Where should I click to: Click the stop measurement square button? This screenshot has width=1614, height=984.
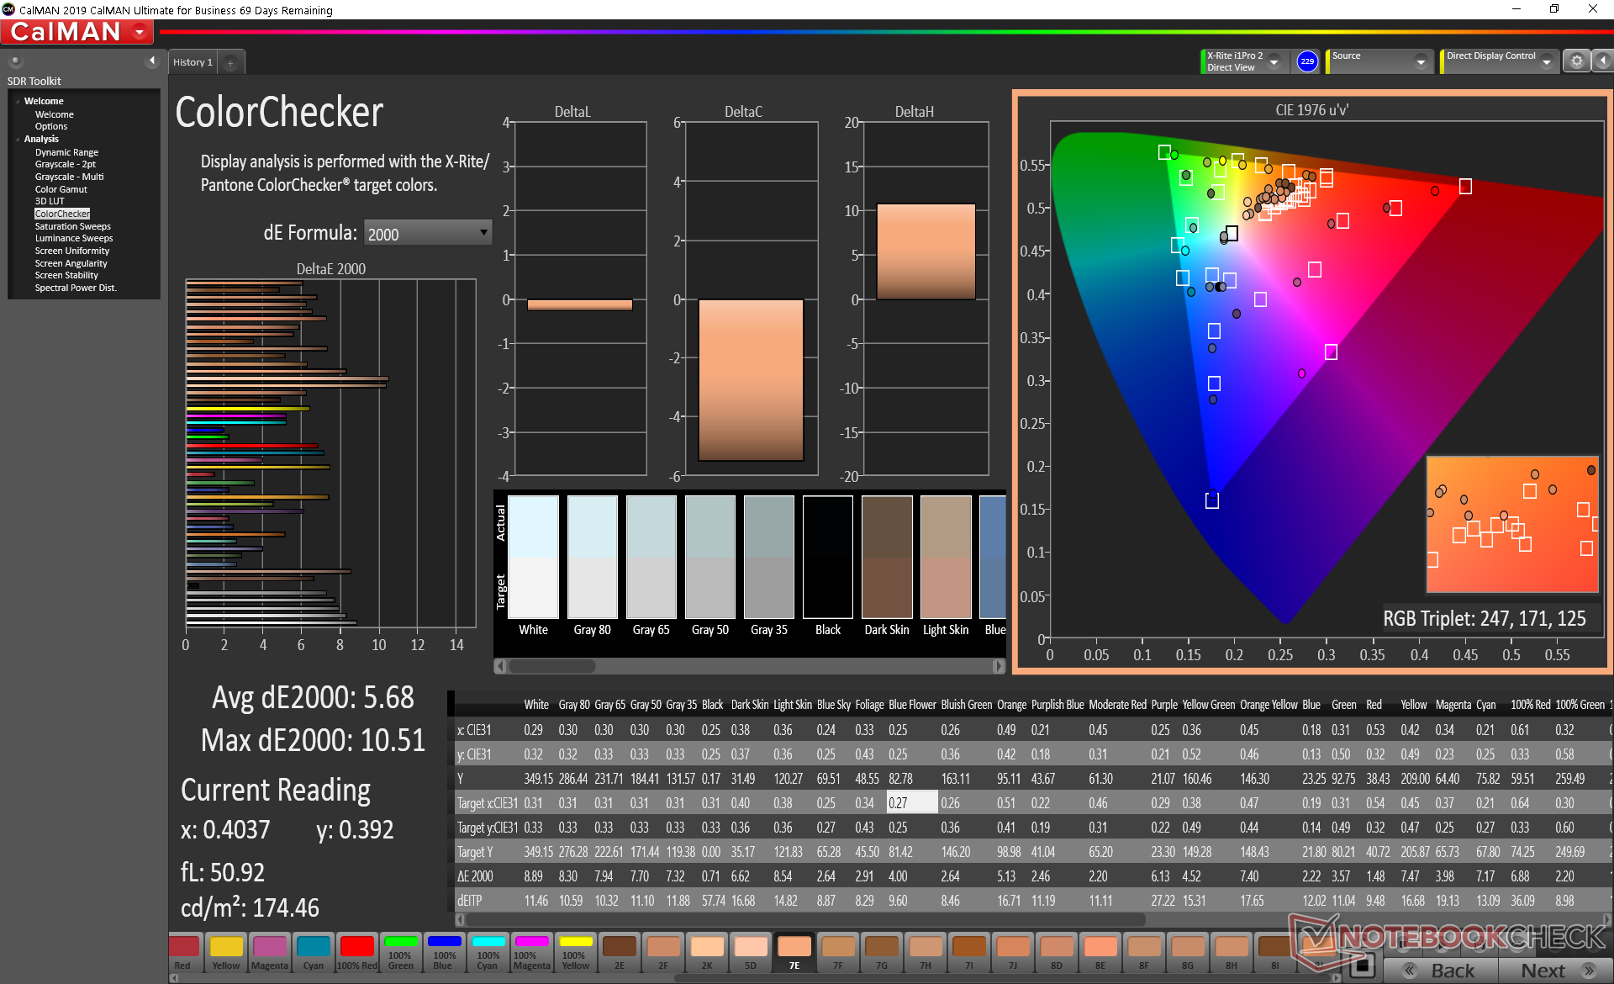(1361, 965)
